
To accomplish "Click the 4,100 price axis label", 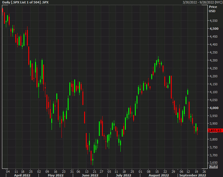I will pos(213,92).
